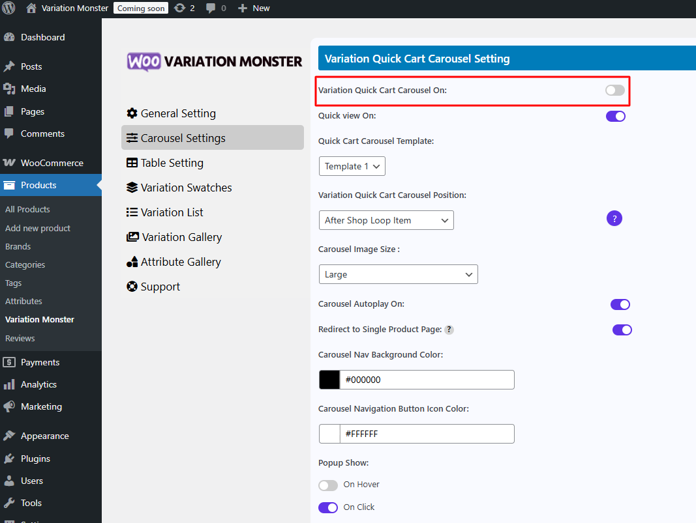Screen dimensions: 696x523
Task: Open WooCommerce in the admin sidebar
Action: 52,163
